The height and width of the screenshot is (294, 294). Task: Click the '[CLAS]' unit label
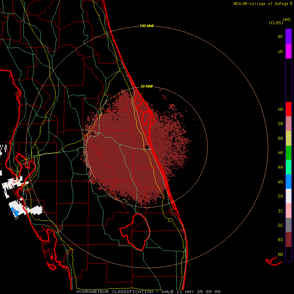(x=276, y=23)
